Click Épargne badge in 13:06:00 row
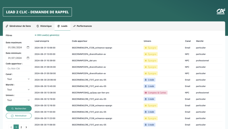Screen dimensions: 228x129 pos(150,48)
